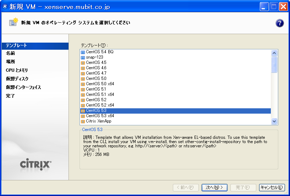
Task: Choose the CentOS 5.2 x64 template
Action: pyautogui.click(x=100, y=105)
